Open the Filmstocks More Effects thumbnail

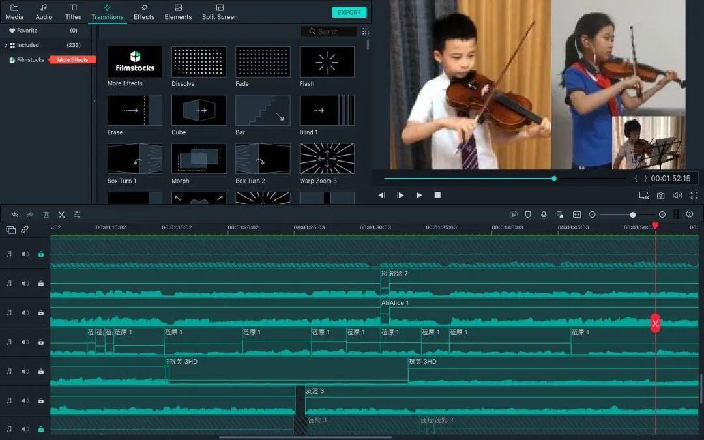coord(135,61)
